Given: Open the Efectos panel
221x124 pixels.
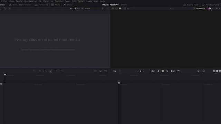Looking at the screenshot, I should [x=68, y=5].
